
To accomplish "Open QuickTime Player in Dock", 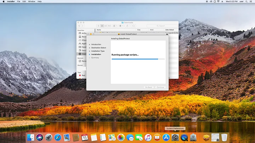I will pos(184,138).
